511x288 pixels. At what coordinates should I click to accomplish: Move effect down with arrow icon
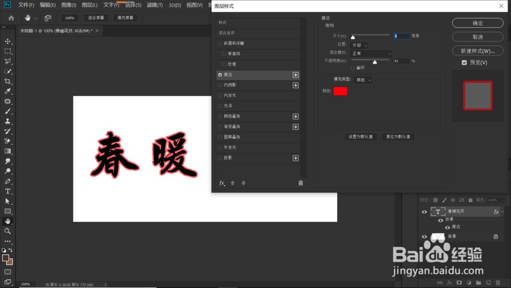coord(243,183)
